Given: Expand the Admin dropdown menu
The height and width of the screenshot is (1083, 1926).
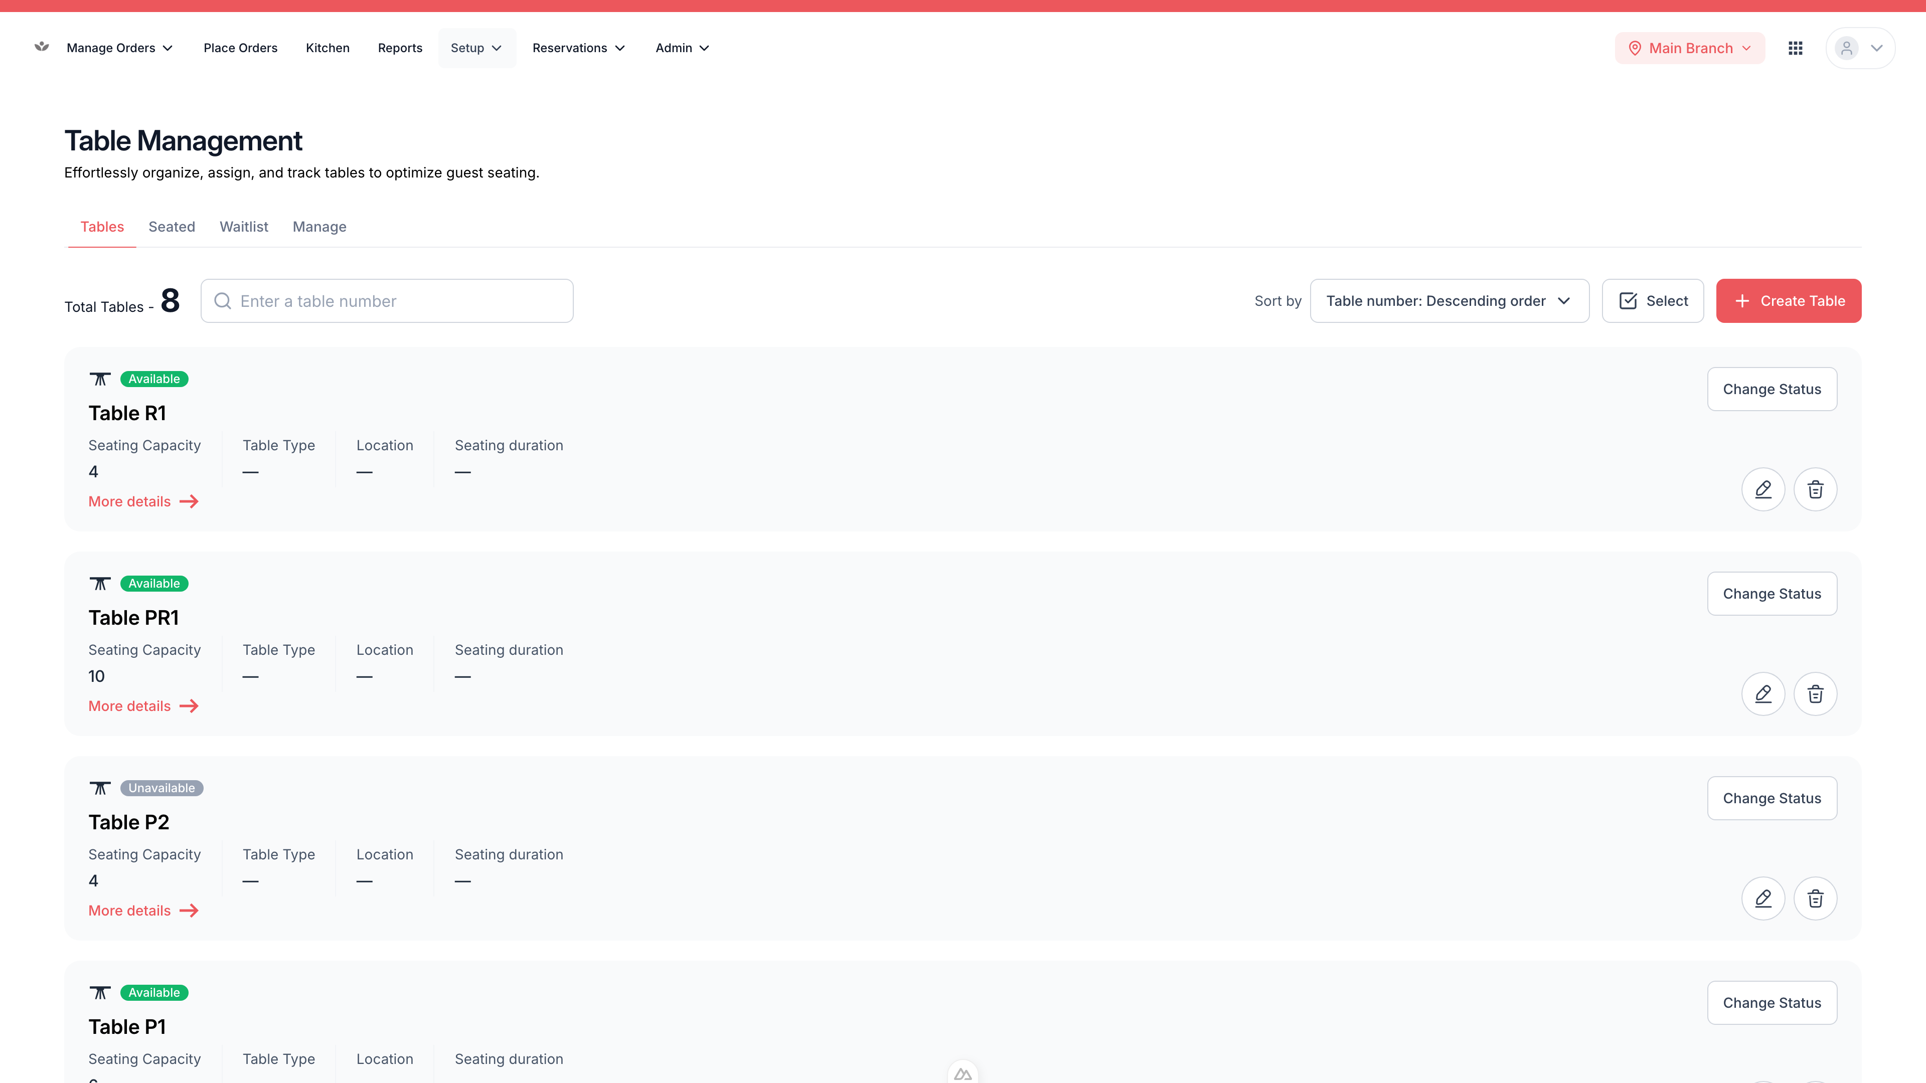Looking at the screenshot, I should 682,48.
